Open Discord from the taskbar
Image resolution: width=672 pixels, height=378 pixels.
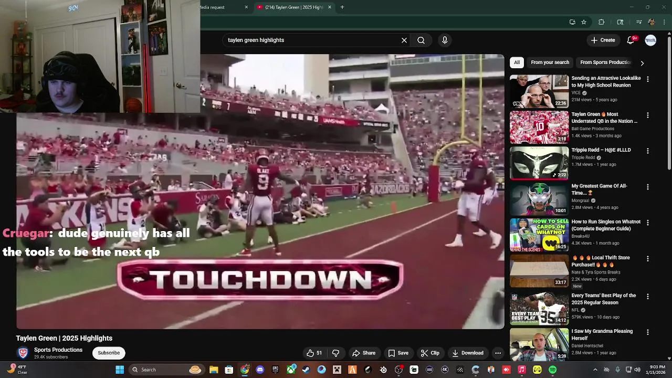[260, 370]
